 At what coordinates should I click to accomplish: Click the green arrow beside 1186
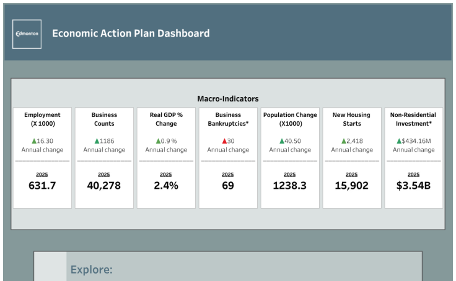[x=97, y=141]
